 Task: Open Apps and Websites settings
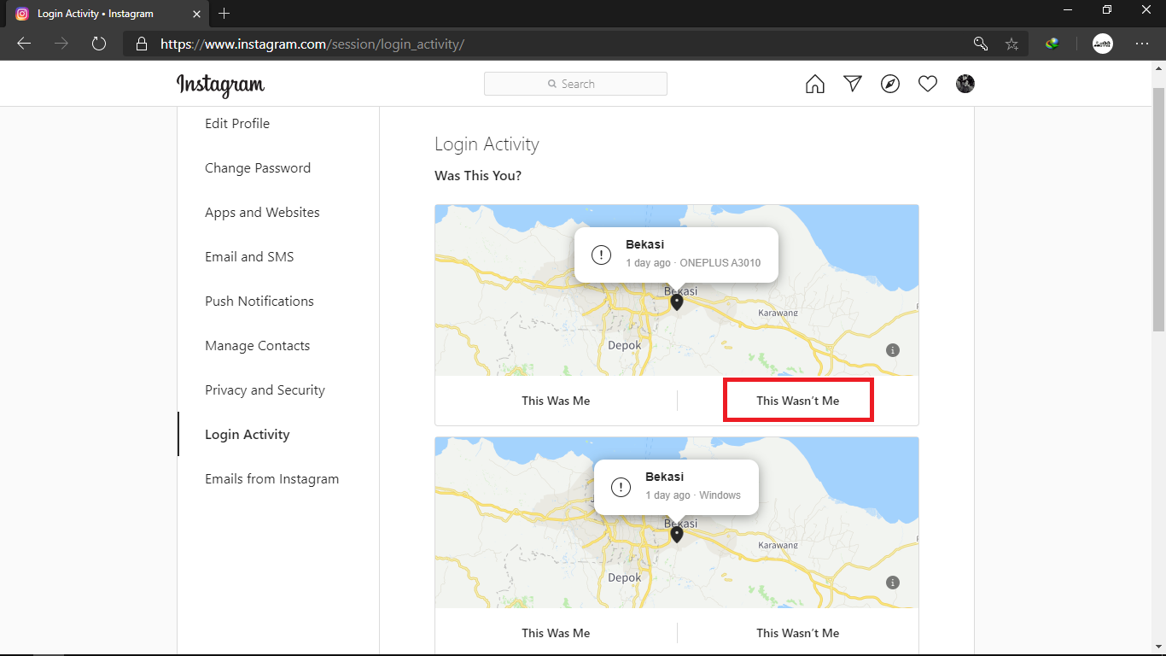click(x=262, y=213)
